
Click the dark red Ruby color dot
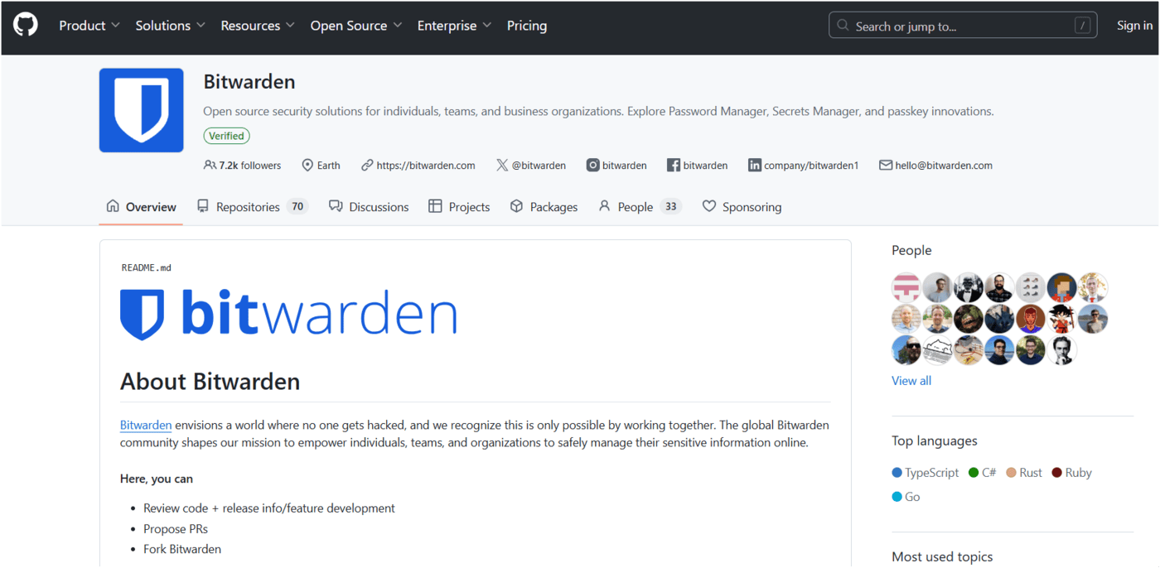1056,473
